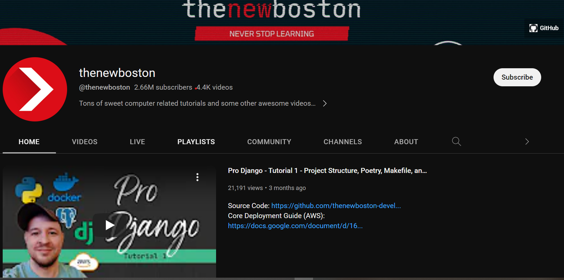Show the ABOUT tab
The height and width of the screenshot is (280, 564).
tap(406, 142)
